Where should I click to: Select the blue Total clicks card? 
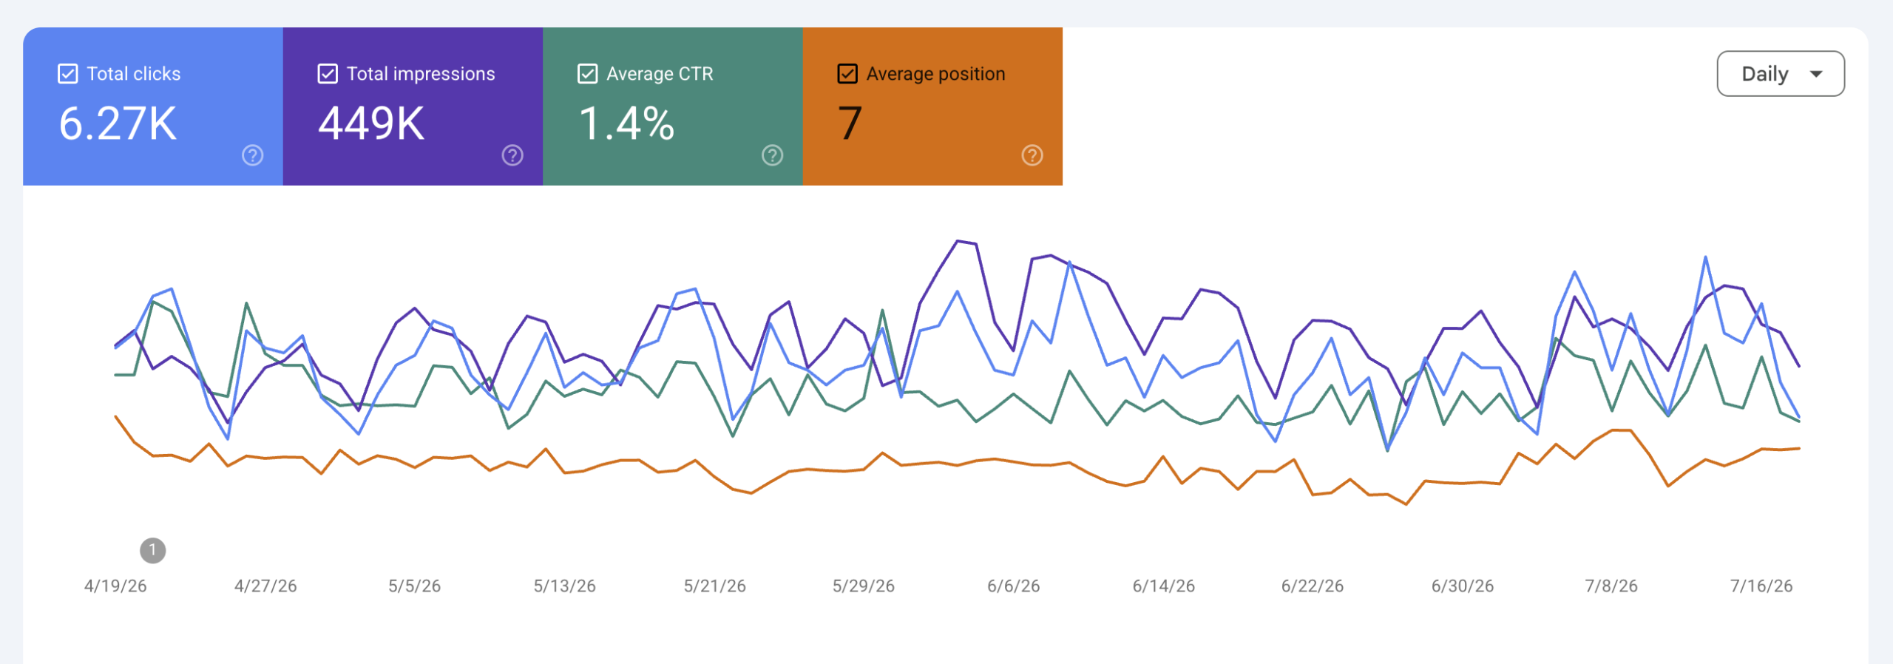(153, 106)
